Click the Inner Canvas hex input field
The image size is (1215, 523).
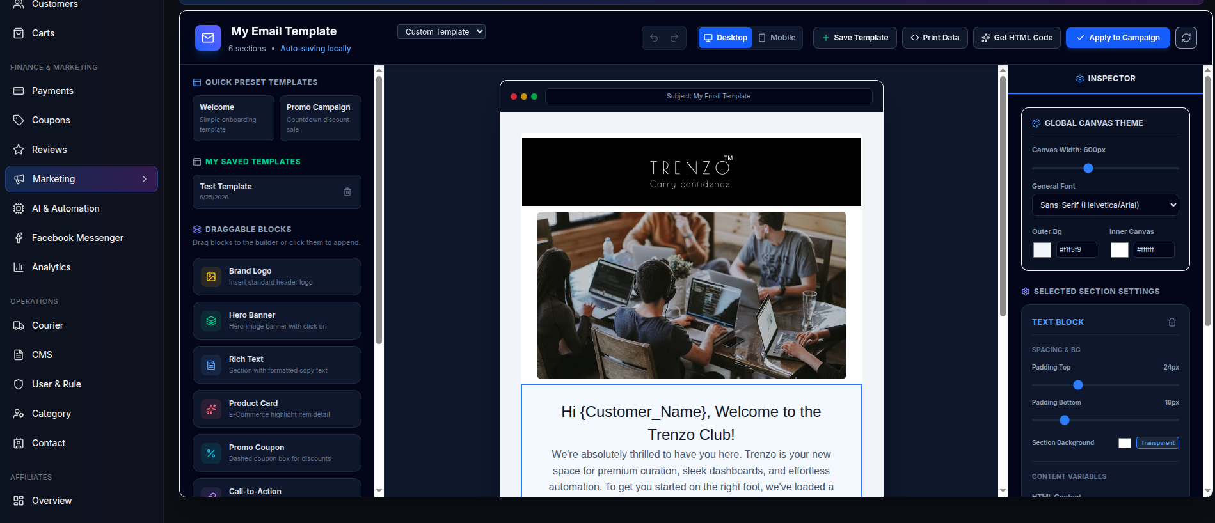tap(1154, 250)
